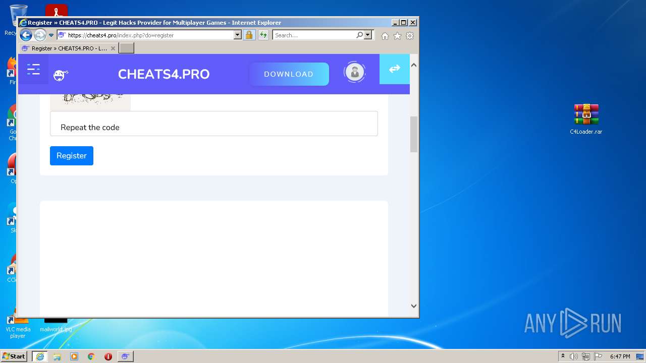This screenshot has height=363, width=646.
Task: Select the C4Loader.rar desktop file
Action: pyautogui.click(x=586, y=119)
